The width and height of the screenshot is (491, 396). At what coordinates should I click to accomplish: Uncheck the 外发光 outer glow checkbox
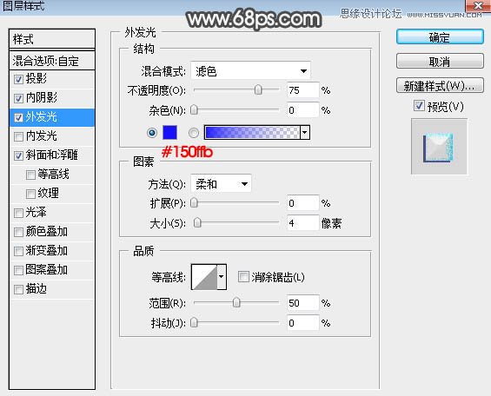coord(18,117)
